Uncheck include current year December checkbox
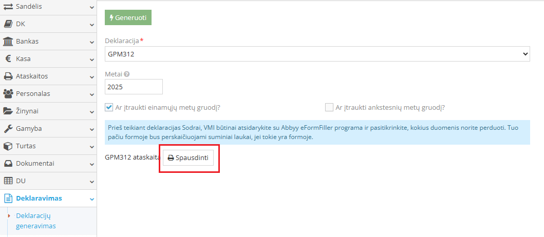The height and width of the screenshot is (237, 544). click(x=109, y=108)
